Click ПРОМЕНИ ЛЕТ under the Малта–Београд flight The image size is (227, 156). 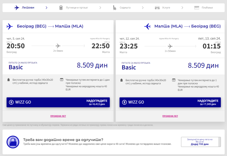click(x=170, y=116)
